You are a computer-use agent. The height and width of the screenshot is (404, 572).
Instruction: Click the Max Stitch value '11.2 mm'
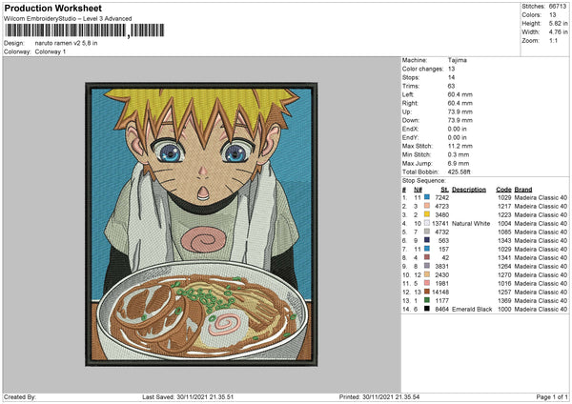460,146
